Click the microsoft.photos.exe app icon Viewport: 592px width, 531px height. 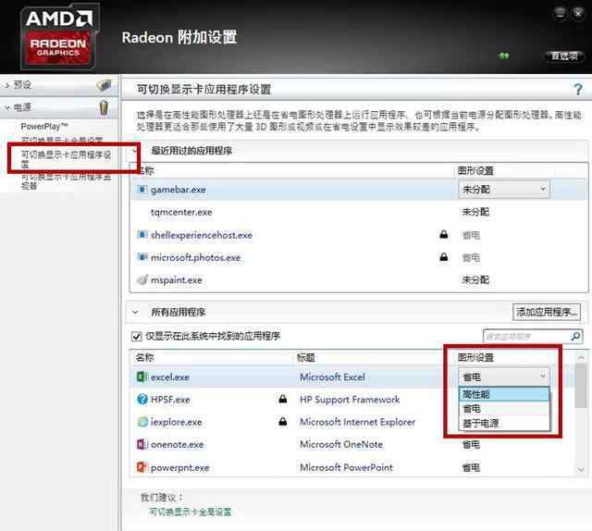142,257
